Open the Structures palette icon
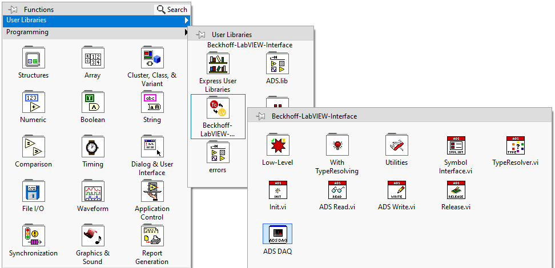 33,59
